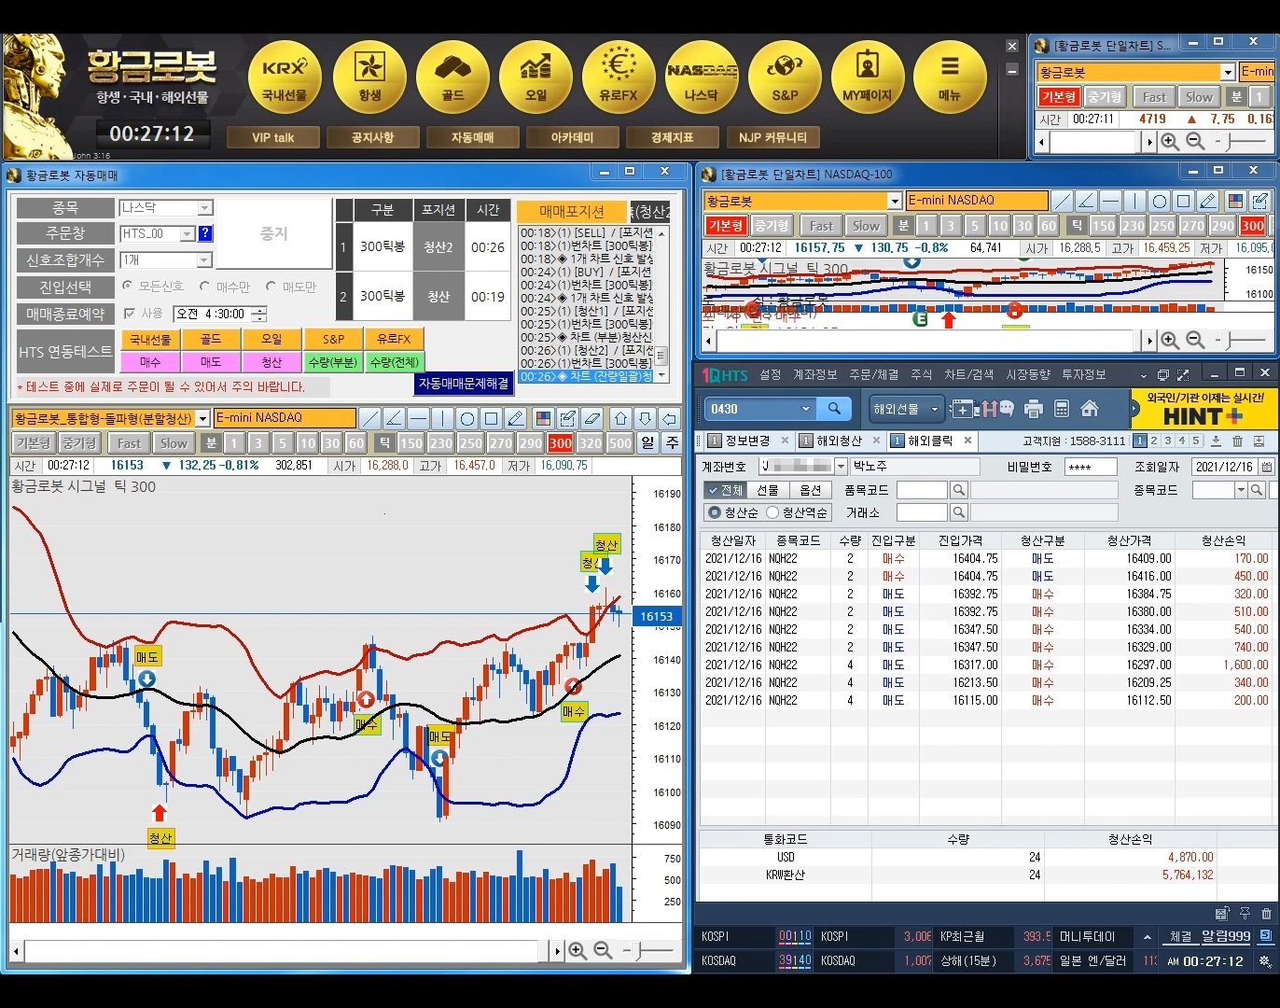Open the 항셍 market gold button
This screenshot has width=1280, height=1008.
(x=369, y=77)
